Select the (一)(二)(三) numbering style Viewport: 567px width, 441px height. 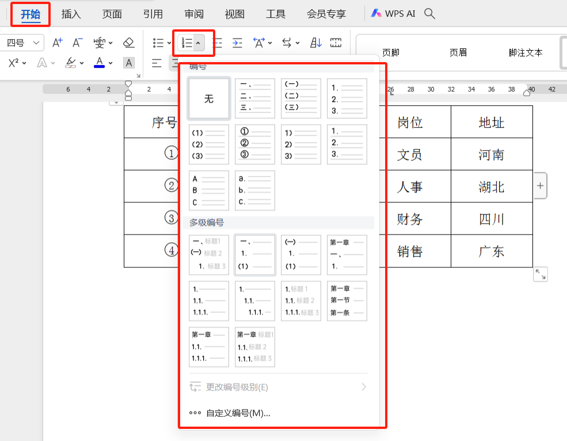click(301, 98)
